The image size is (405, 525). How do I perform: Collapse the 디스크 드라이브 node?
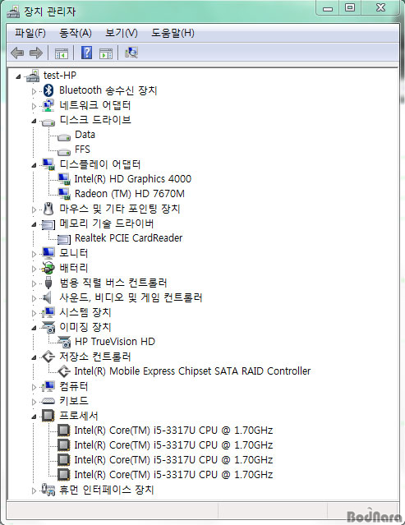point(34,121)
